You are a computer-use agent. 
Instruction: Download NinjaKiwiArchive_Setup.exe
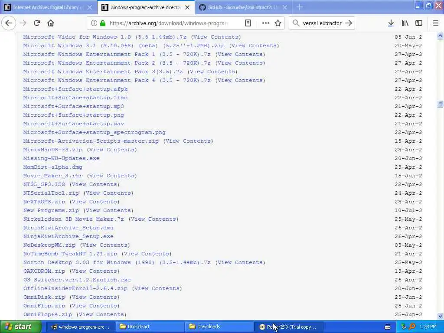pyautogui.click(x=68, y=236)
